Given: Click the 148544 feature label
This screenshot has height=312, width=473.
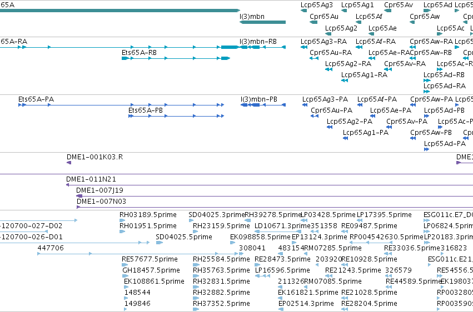Looking at the screenshot, I should (137, 293).
